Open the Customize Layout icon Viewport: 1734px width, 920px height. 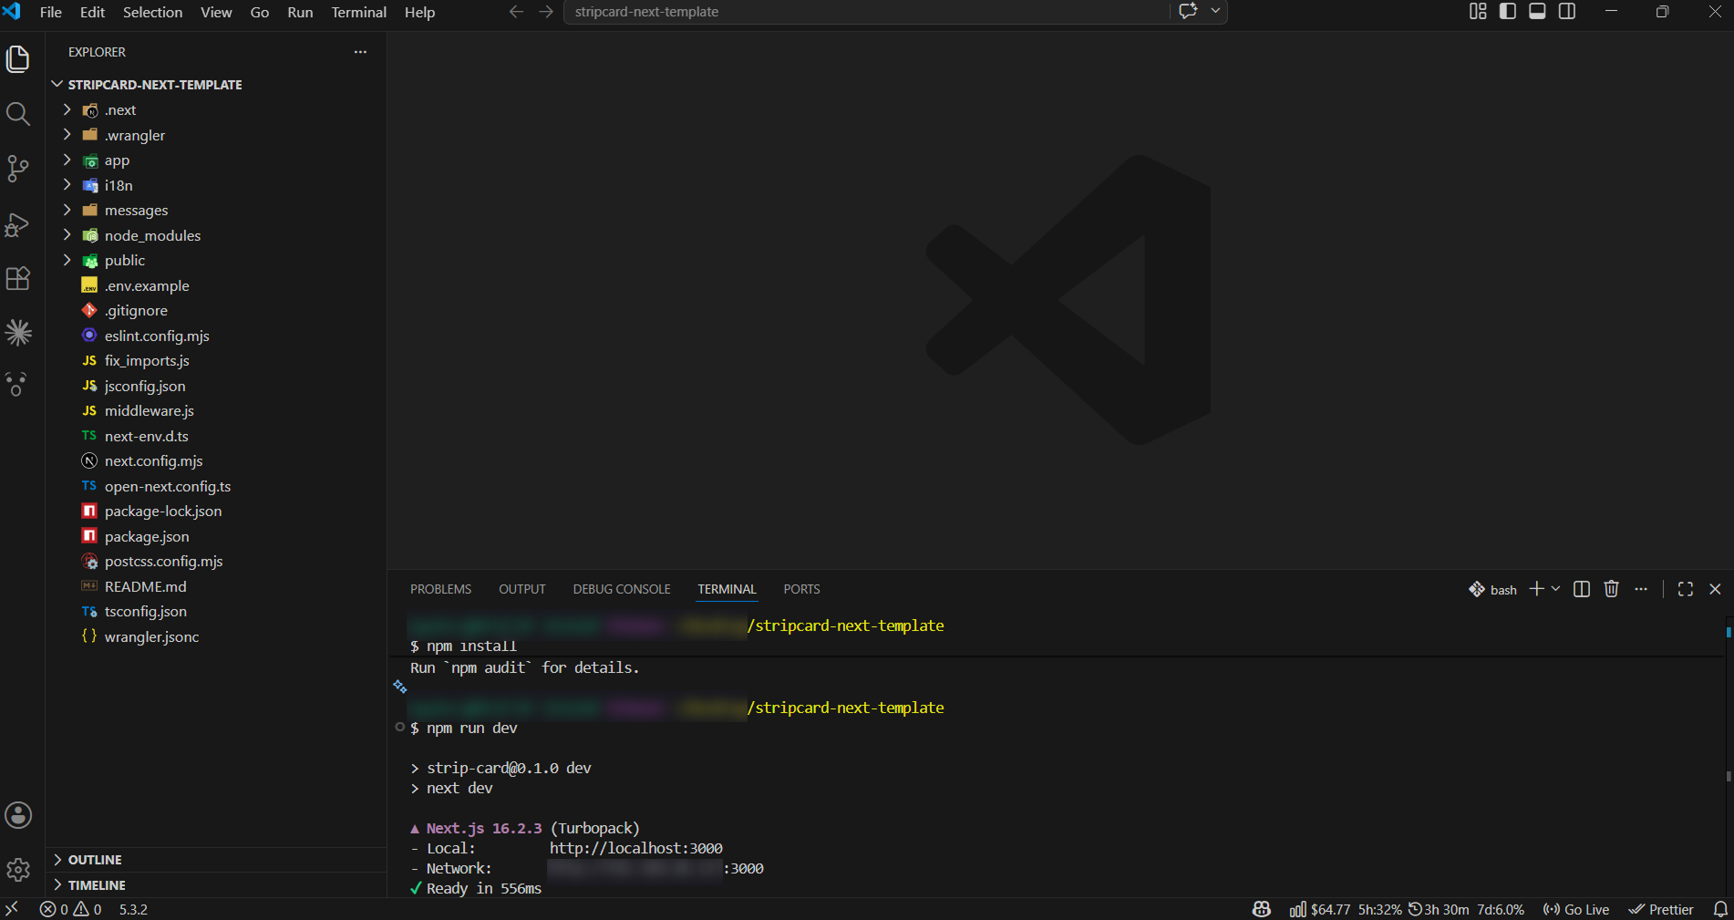[x=1478, y=12]
